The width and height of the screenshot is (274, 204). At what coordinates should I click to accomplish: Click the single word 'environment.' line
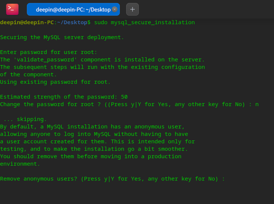point(20,164)
